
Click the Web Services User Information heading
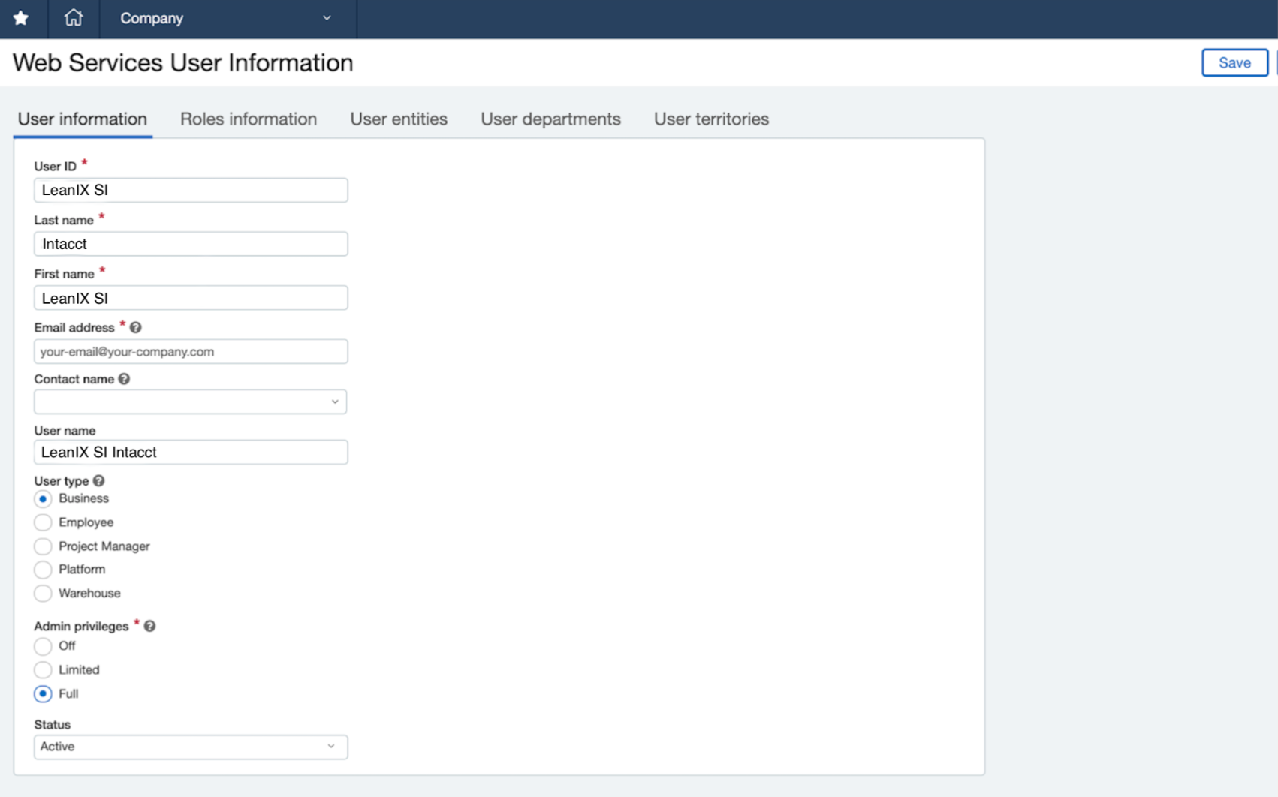pyautogui.click(x=182, y=62)
